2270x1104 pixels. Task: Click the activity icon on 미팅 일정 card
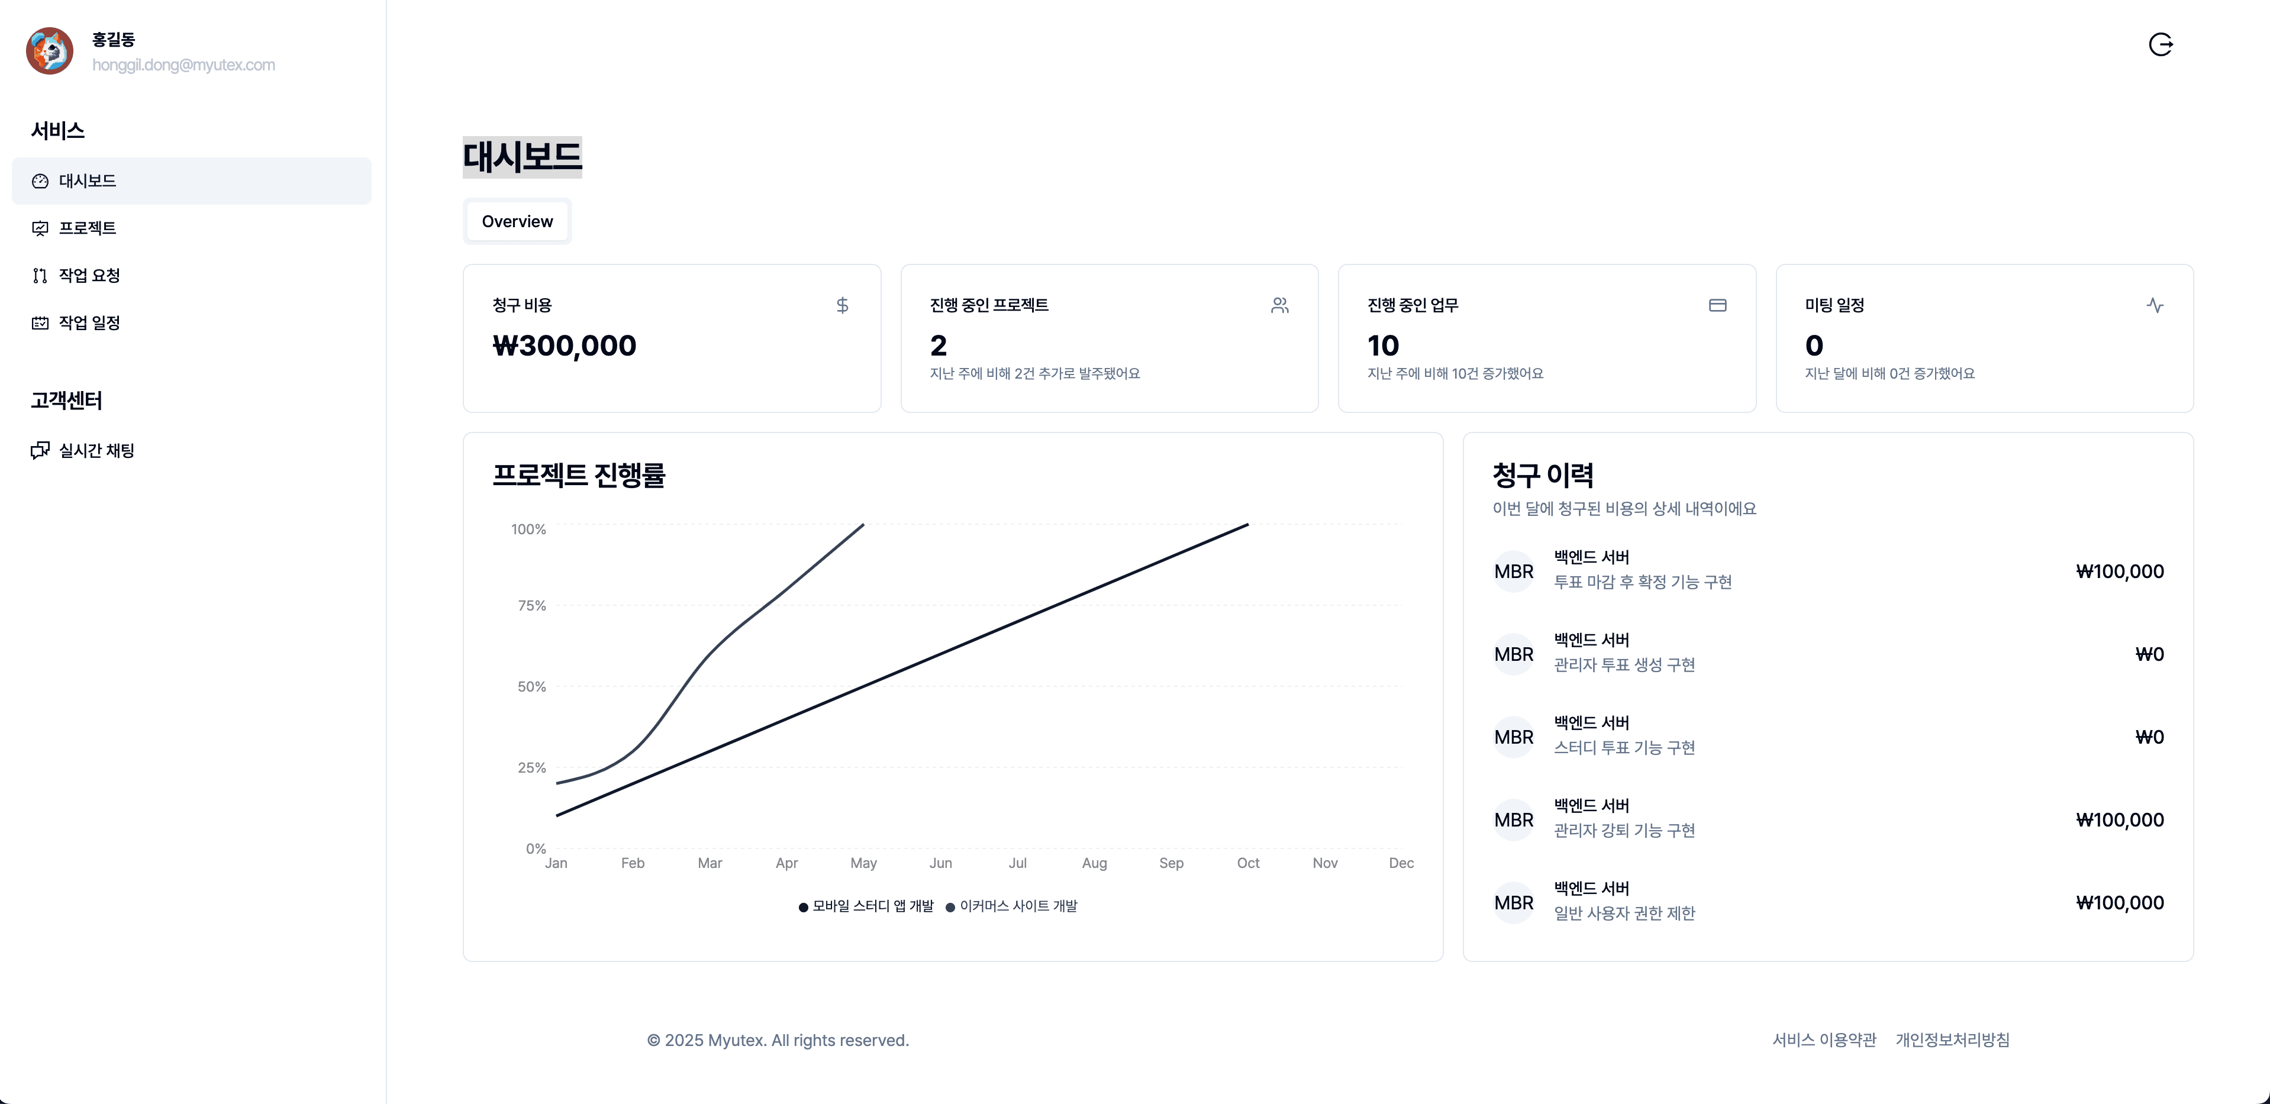(x=2155, y=305)
